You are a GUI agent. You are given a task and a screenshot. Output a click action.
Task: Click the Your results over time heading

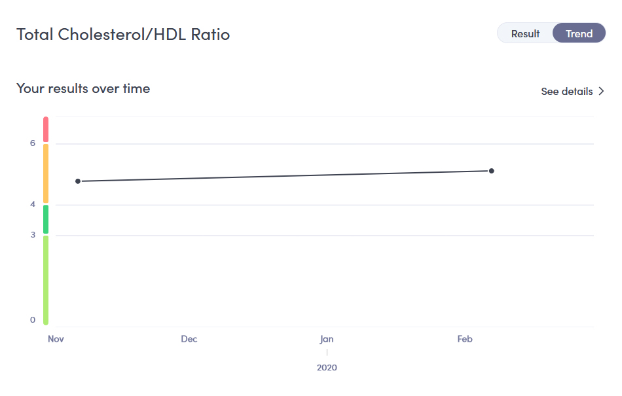[x=83, y=88]
